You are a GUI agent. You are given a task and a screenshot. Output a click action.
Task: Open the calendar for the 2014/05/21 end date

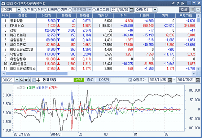(198, 80)
